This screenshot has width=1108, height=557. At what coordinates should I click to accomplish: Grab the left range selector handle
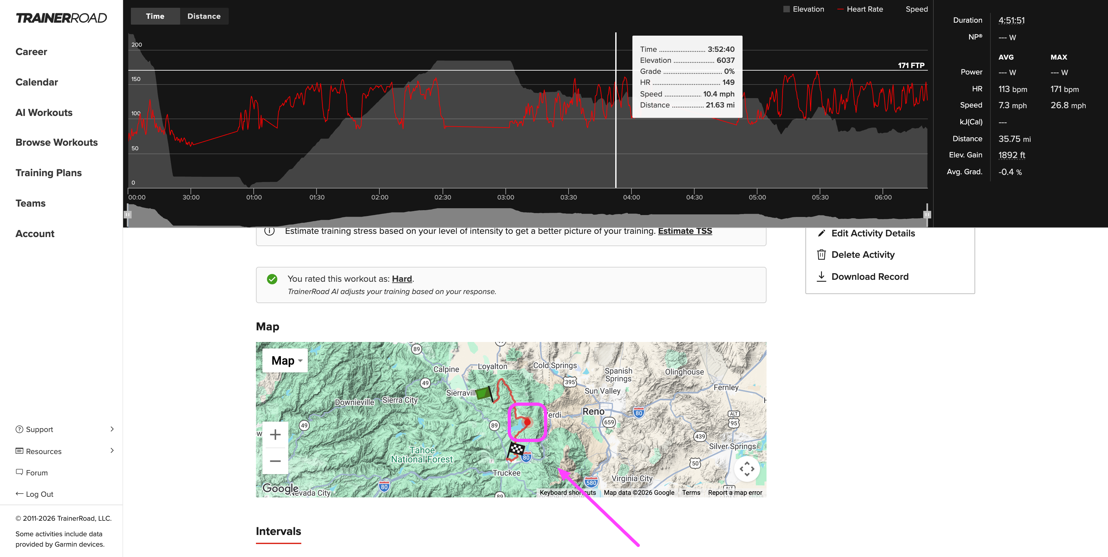point(128,214)
